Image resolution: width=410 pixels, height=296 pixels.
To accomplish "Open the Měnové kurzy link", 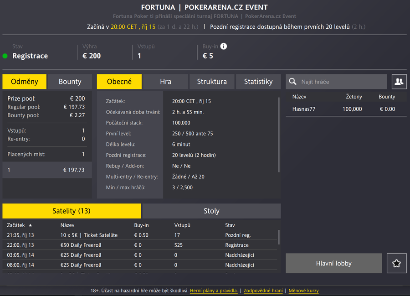I will 303,291.
